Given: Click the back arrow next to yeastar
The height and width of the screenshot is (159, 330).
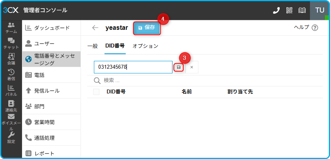Looking at the screenshot, I should [95, 28].
